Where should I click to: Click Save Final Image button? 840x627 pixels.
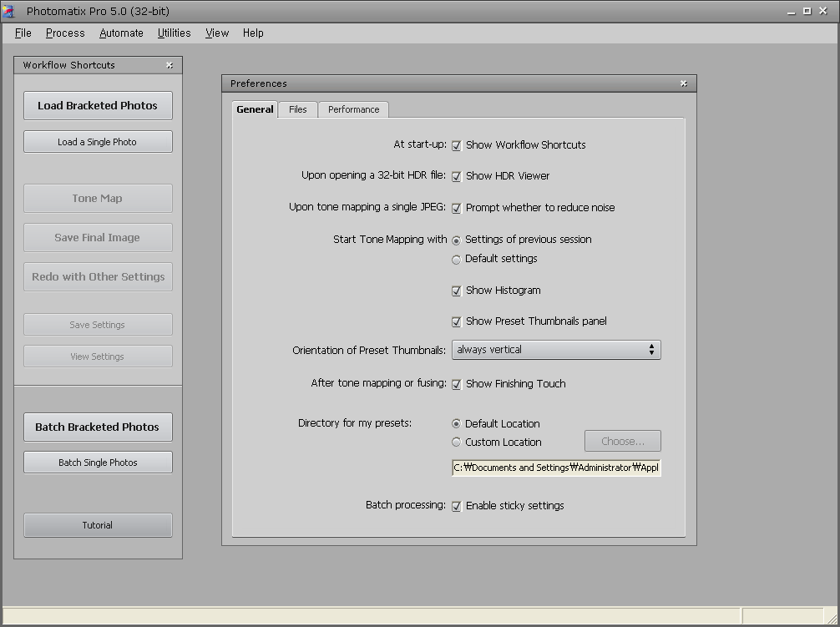[x=98, y=237]
